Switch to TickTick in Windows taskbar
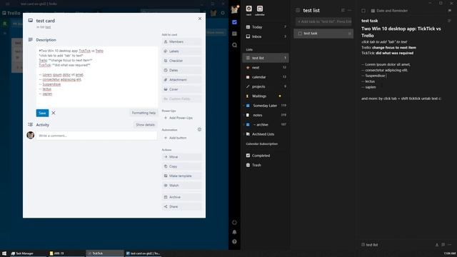457x257 pixels. click(105, 253)
